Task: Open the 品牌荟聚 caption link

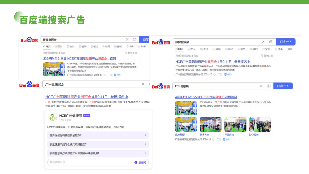Action: (x=180, y=135)
